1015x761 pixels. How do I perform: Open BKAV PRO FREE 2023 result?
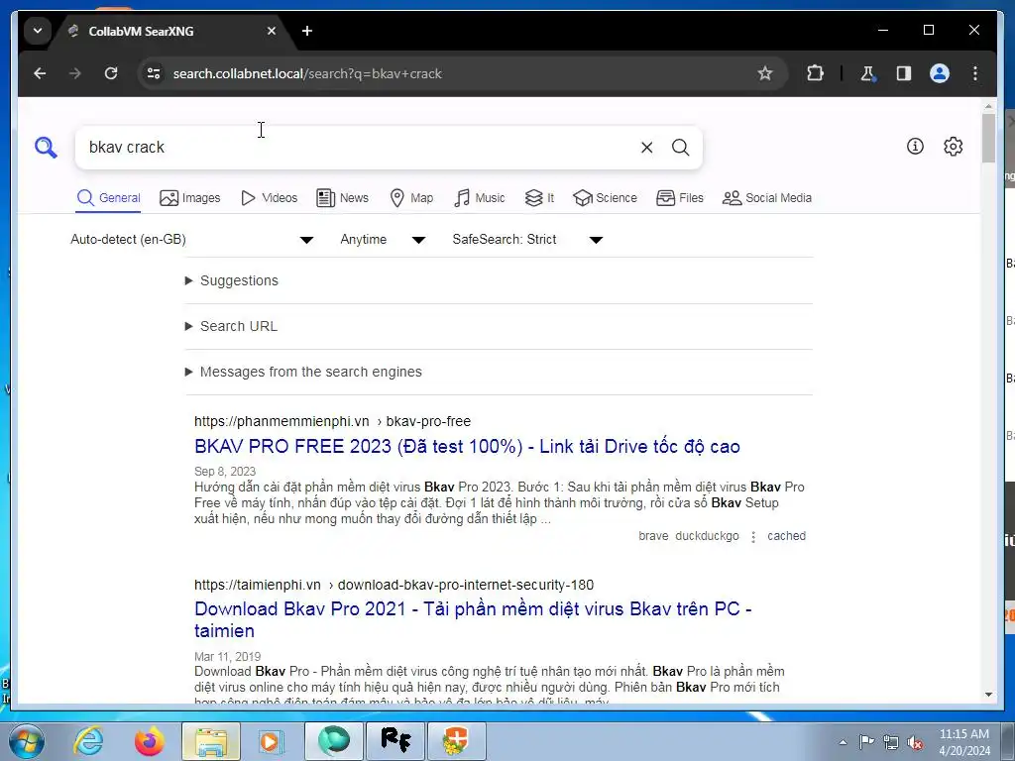coord(467,447)
